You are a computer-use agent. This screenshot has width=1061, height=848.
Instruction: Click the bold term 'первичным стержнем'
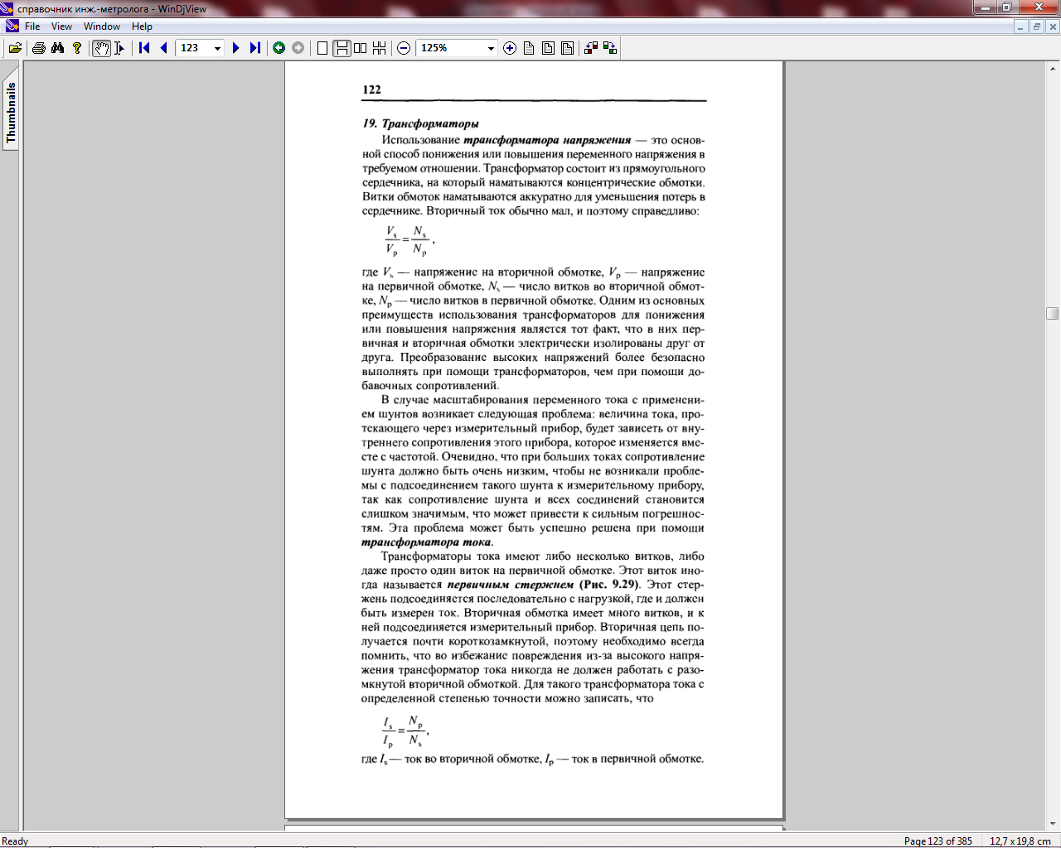click(510, 585)
